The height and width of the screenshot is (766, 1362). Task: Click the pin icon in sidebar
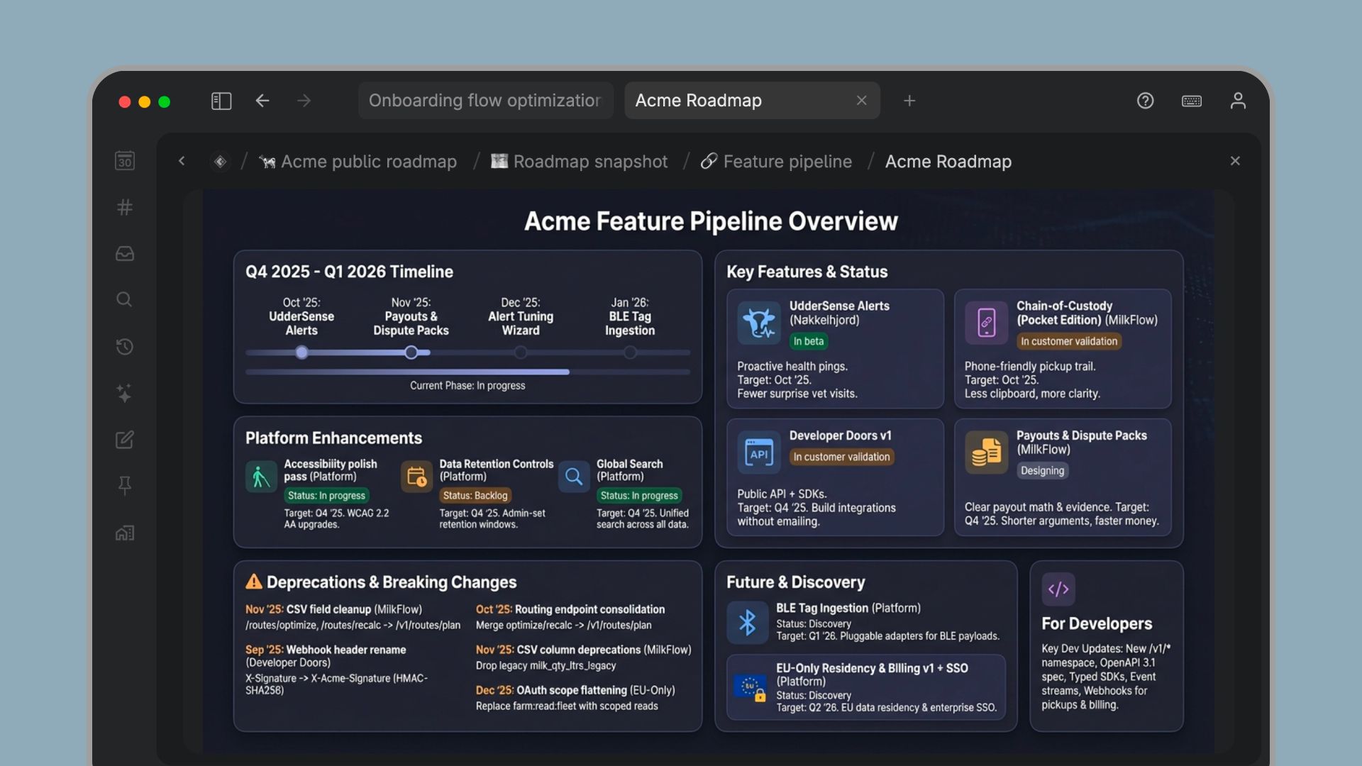[125, 486]
